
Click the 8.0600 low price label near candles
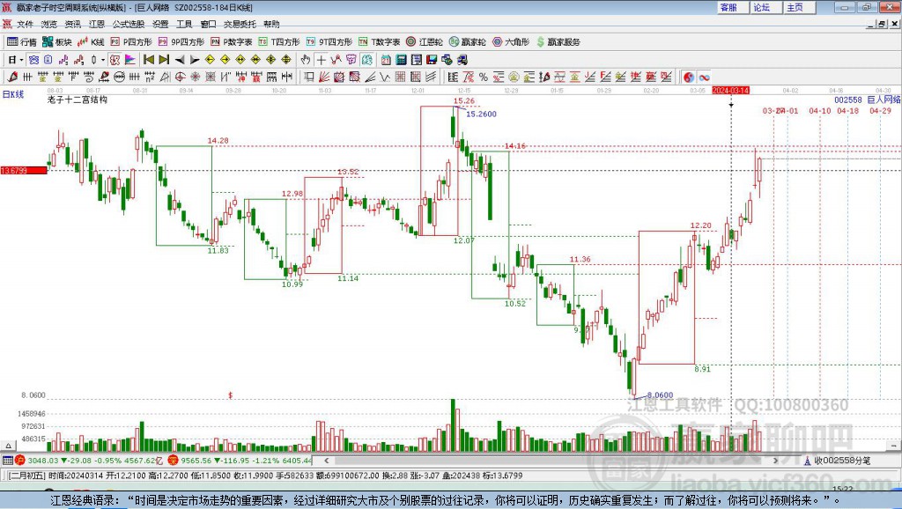coord(660,395)
